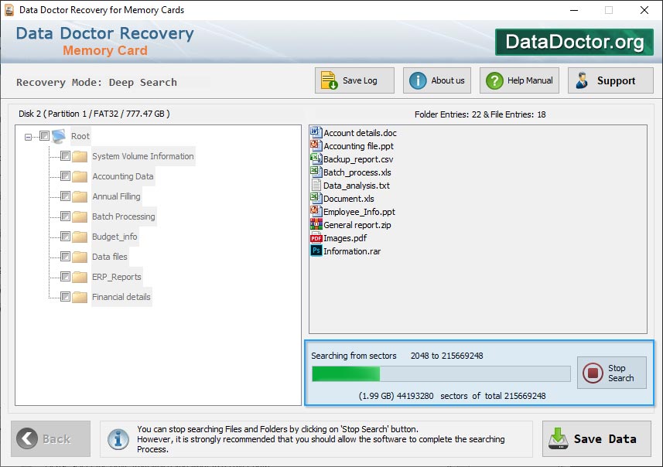Select Information.rar file name
The width and height of the screenshot is (663, 467).
tap(352, 251)
